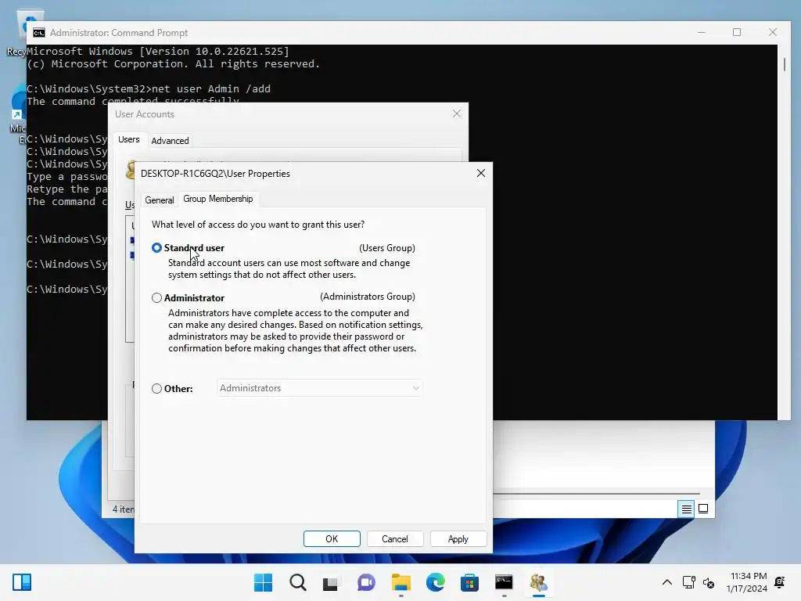The height and width of the screenshot is (601, 801).
Task: Launch Microsoft Edge from taskbar
Action: 435,582
